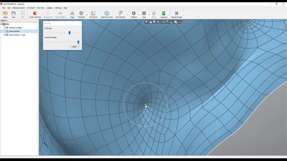Open the Construct menu

tap(31, 8)
